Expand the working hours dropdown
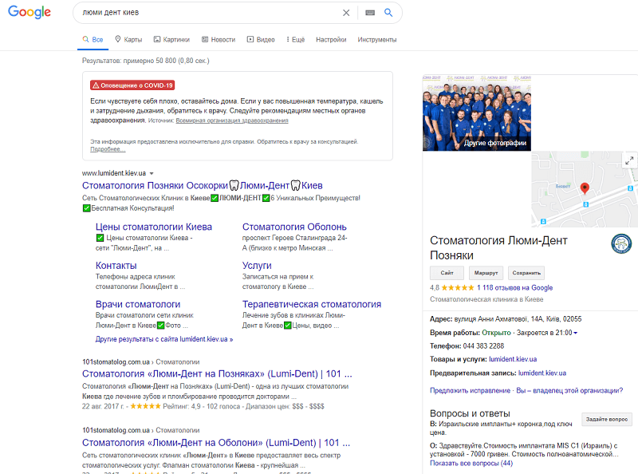 point(575,333)
